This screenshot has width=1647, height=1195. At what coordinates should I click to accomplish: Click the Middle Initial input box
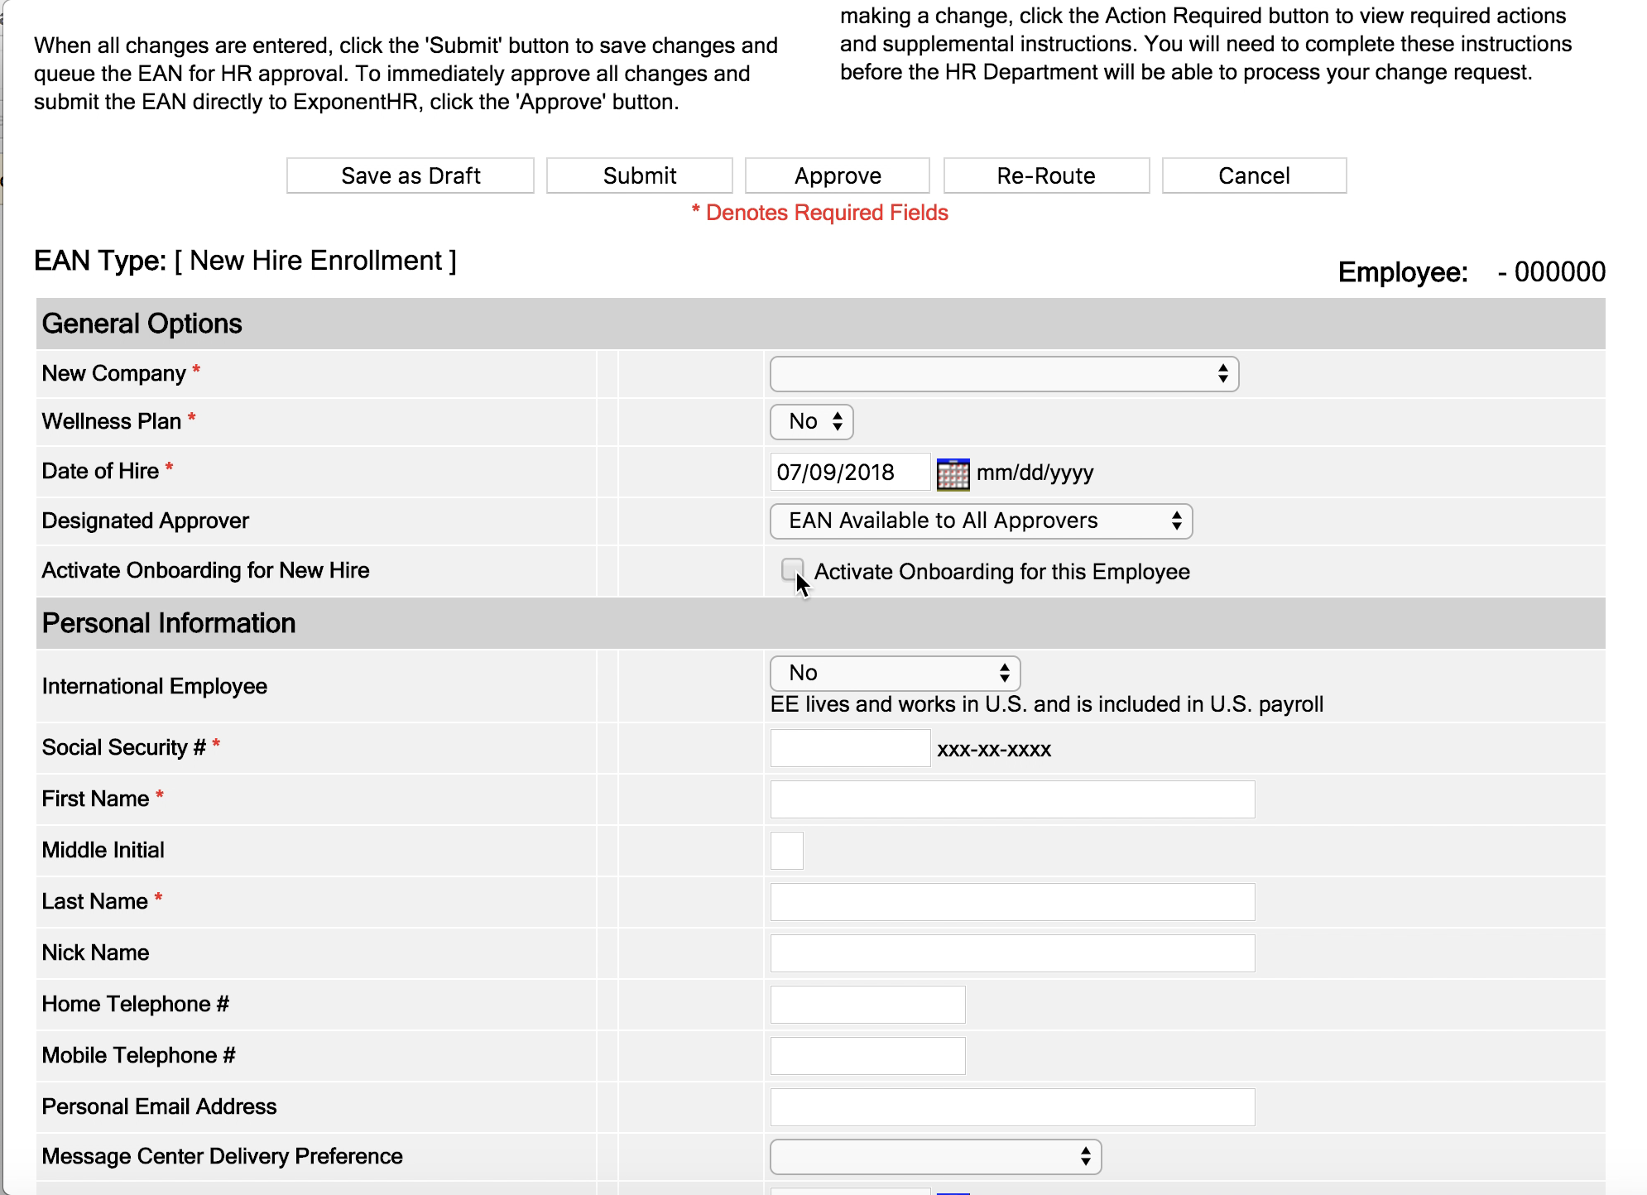785,851
